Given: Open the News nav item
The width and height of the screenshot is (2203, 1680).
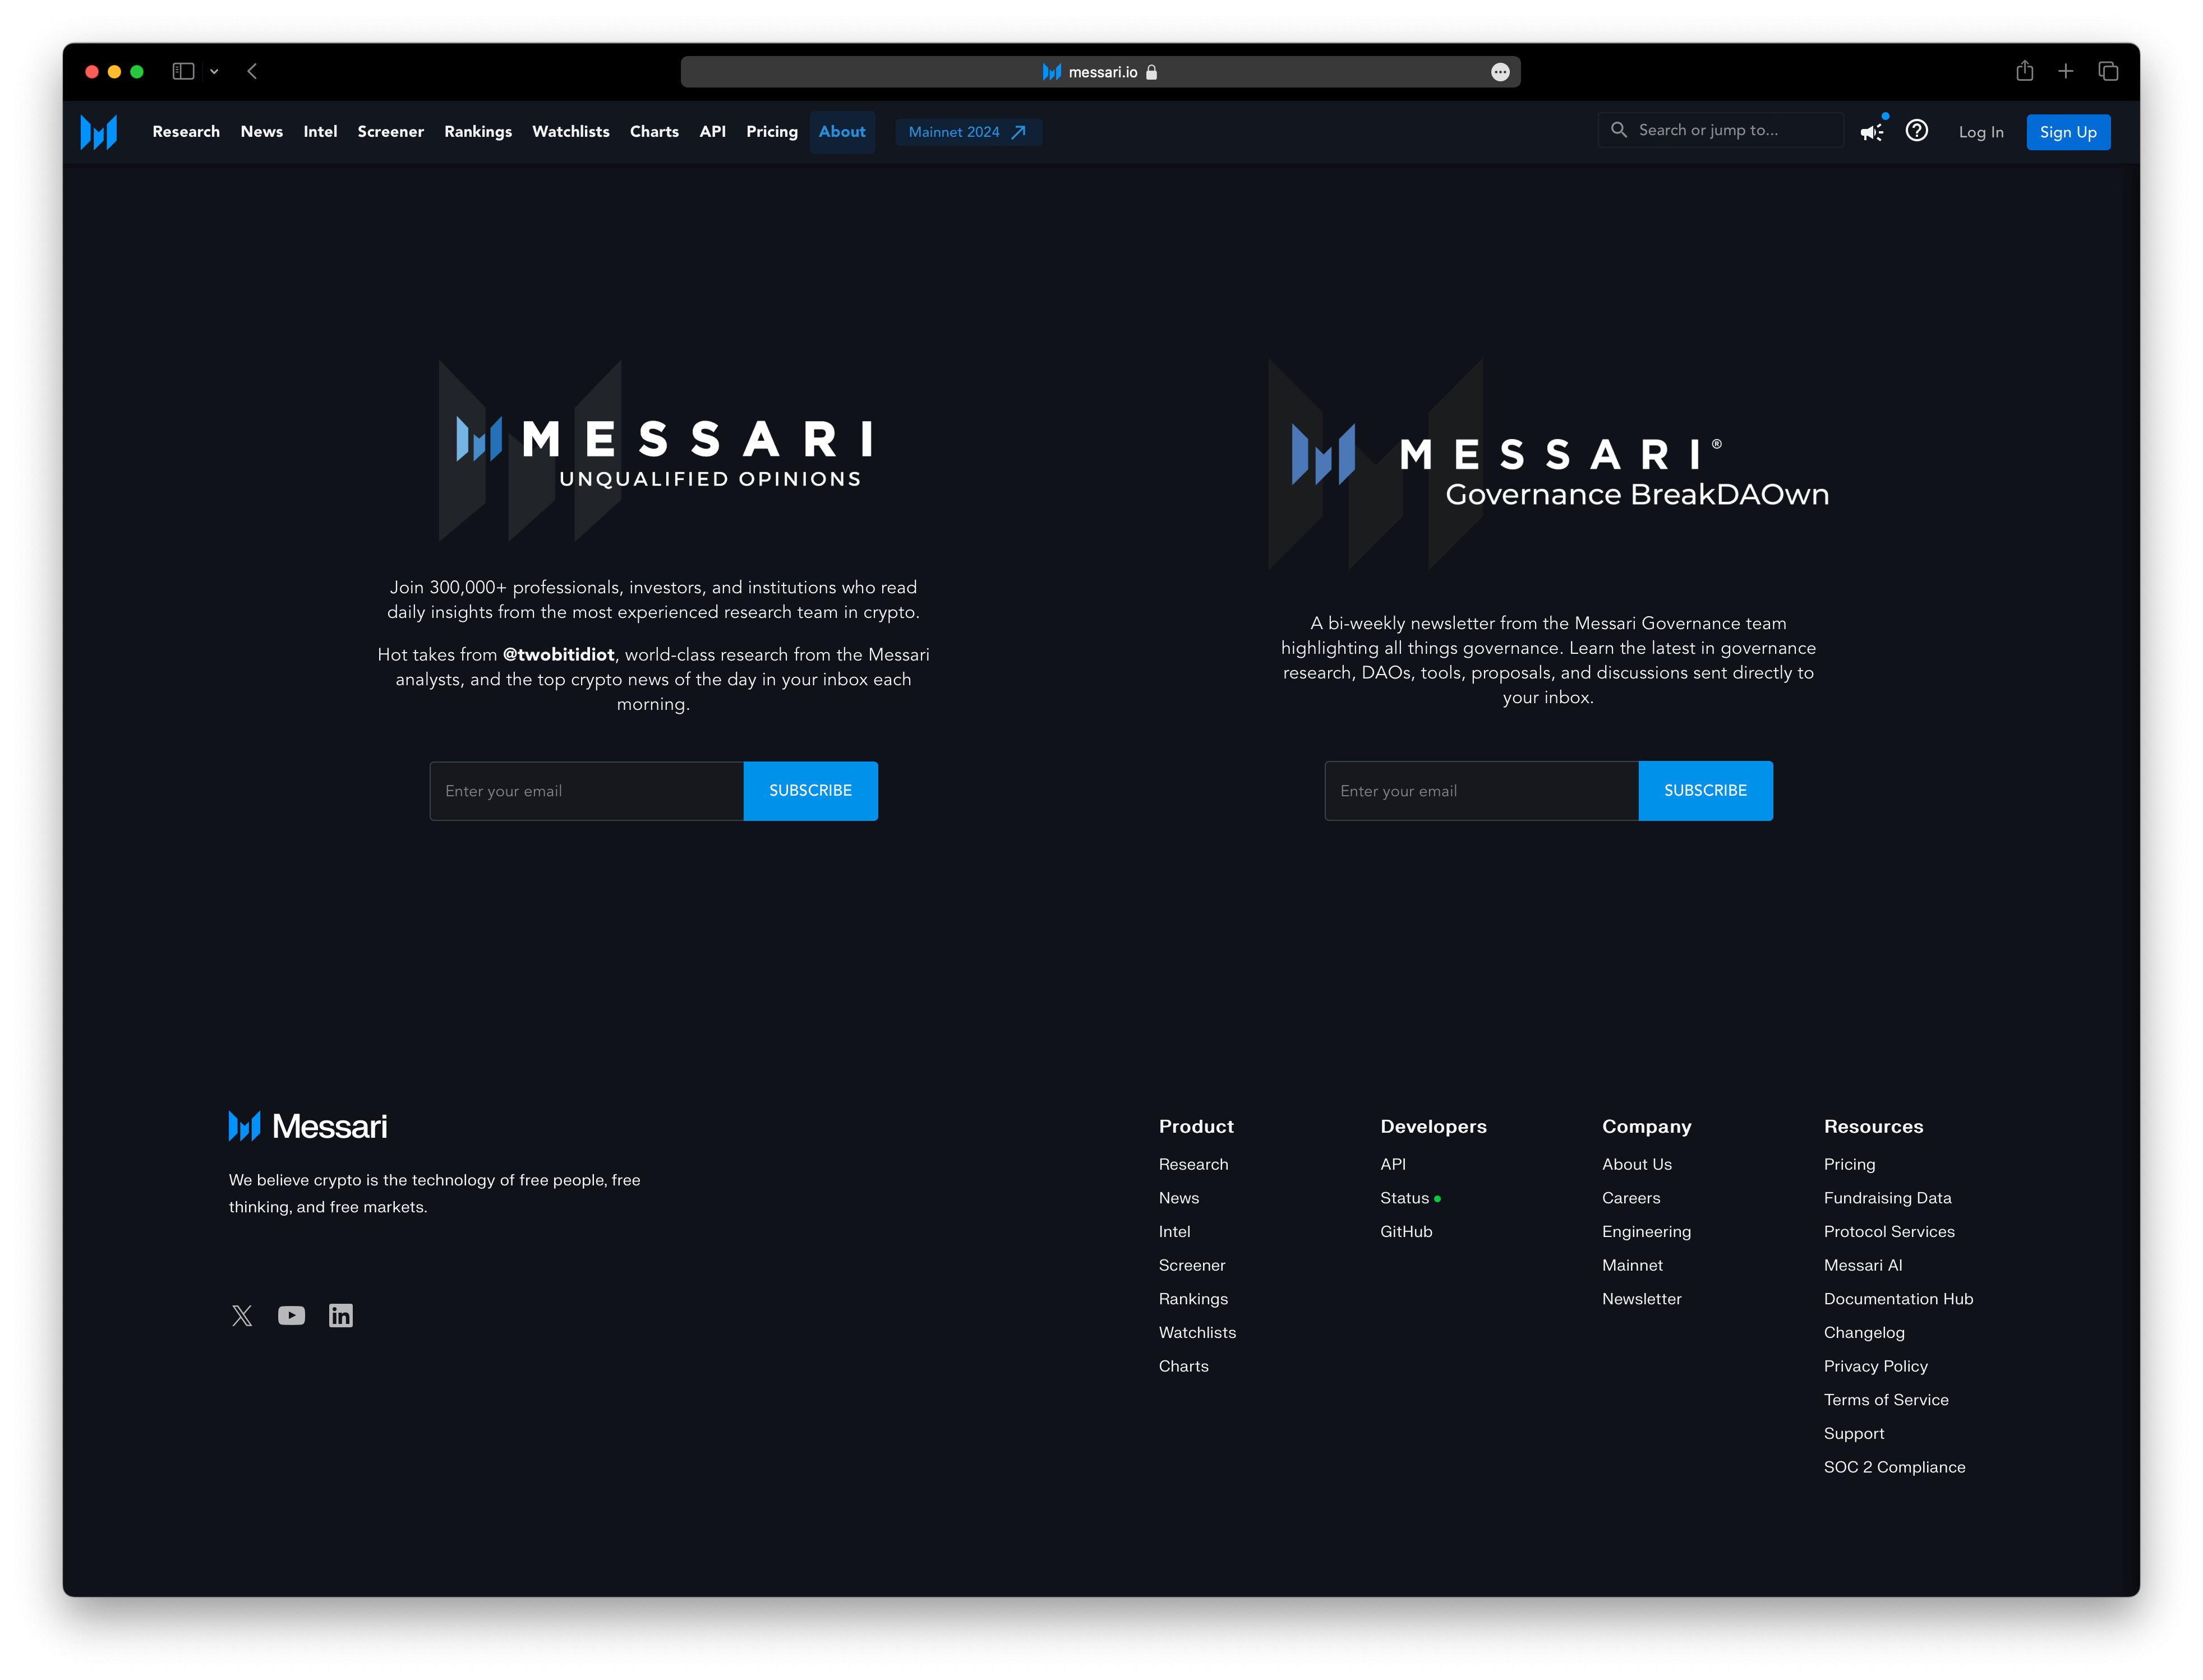Looking at the screenshot, I should [262, 132].
